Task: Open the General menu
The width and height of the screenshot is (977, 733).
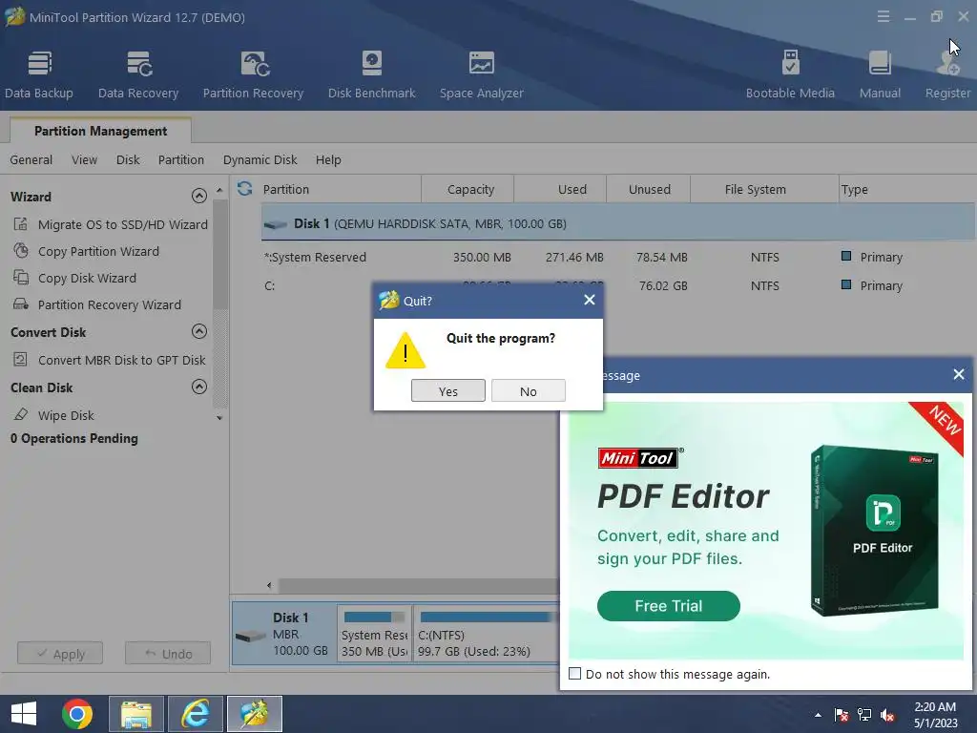Action: (31, 160)
